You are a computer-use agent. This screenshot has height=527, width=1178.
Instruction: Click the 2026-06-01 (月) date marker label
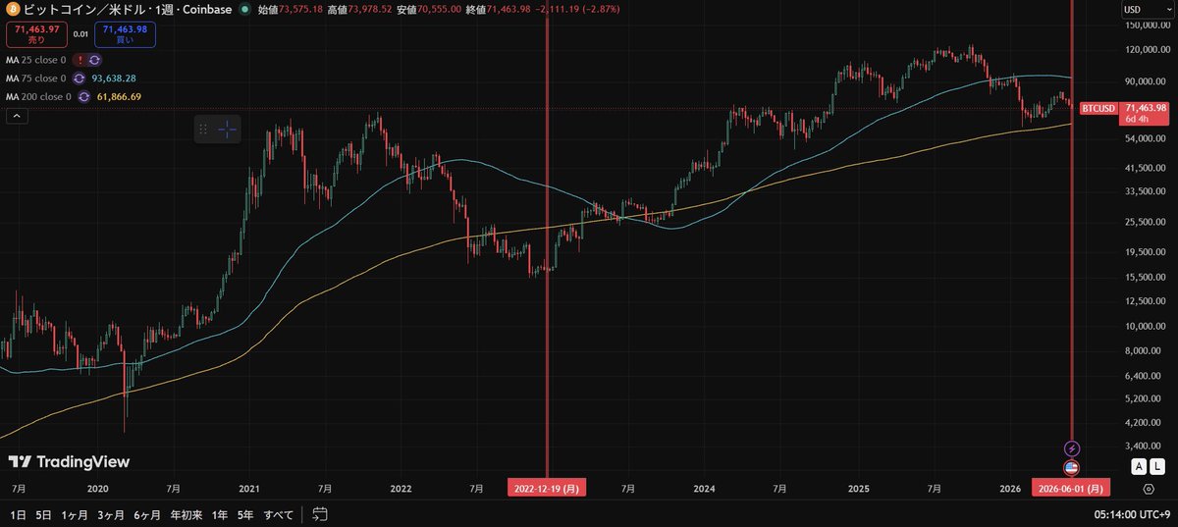click(x=1071, y=488)
